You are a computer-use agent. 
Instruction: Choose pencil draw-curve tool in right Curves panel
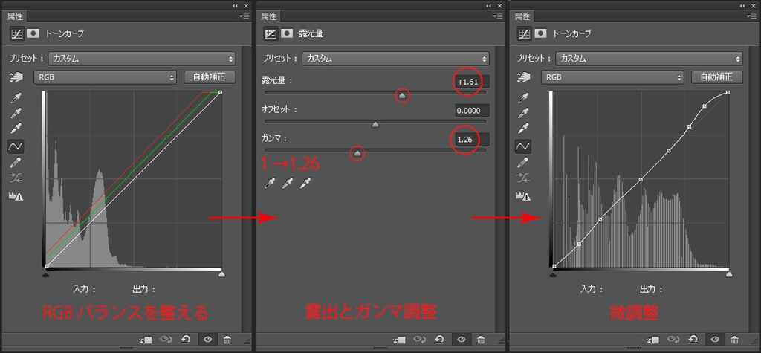click(523, 162)
